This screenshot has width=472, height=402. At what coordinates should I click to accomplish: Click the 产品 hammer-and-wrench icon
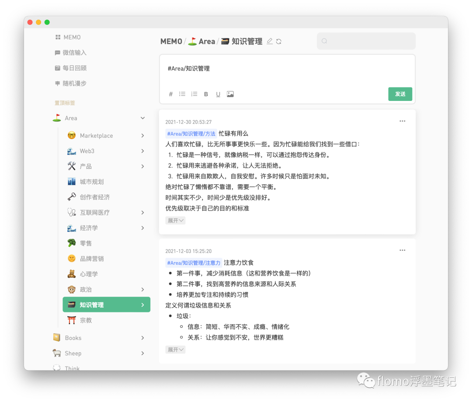coord(72,166)
